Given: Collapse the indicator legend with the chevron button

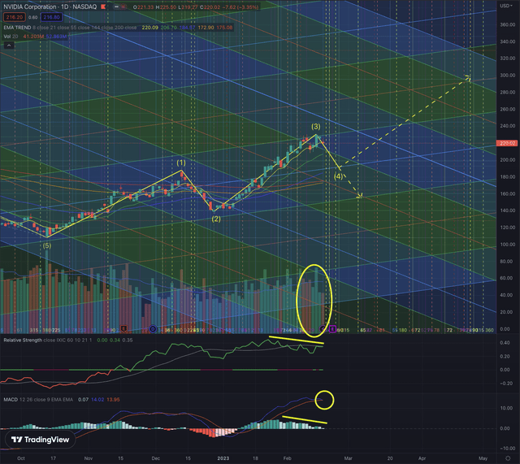Looking at the screenshot, I should click(9, 46).
